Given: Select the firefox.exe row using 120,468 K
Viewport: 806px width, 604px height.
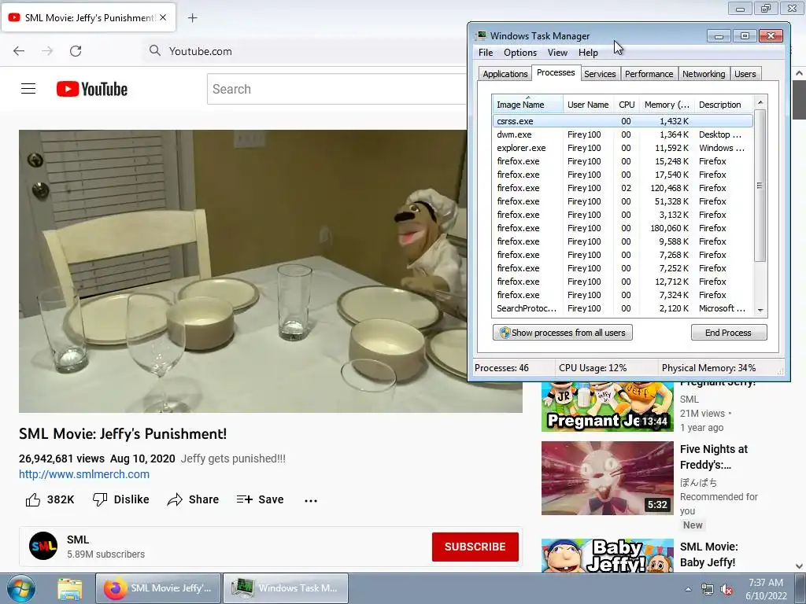Looking at the screenshot, I should [623, 188].
